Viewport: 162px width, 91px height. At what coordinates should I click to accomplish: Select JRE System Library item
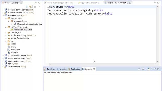[24, 35]
